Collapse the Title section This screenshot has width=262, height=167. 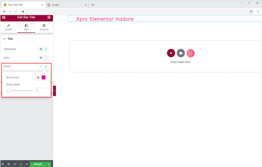4,39
